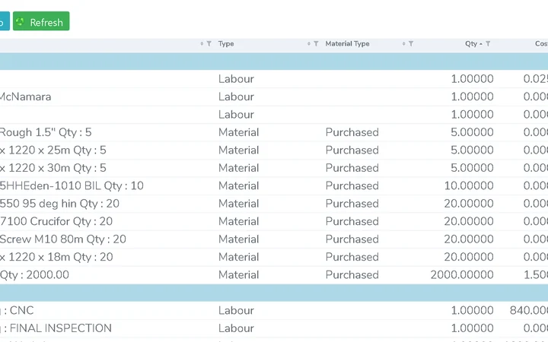Screen dimensions: 548x342
Task: Select the Screw M10 80m Qty : 20 row
Action: (274, 239)
